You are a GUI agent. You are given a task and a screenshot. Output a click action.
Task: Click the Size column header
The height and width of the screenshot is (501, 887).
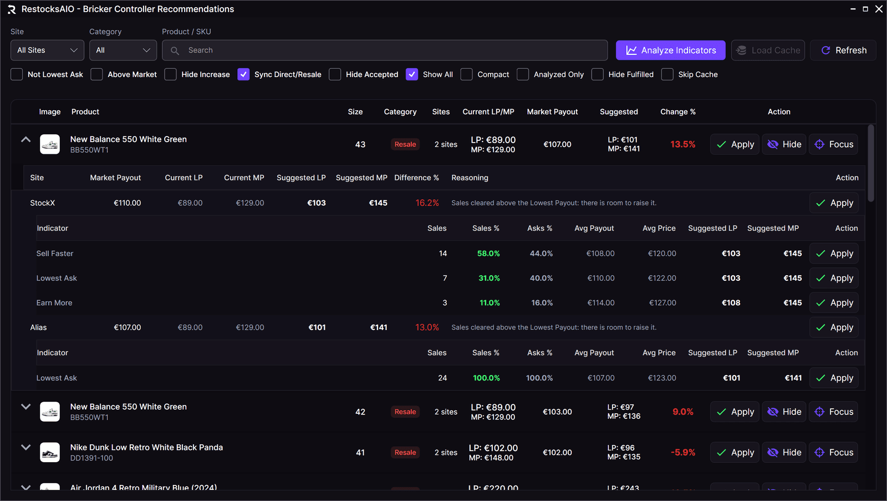355,112
